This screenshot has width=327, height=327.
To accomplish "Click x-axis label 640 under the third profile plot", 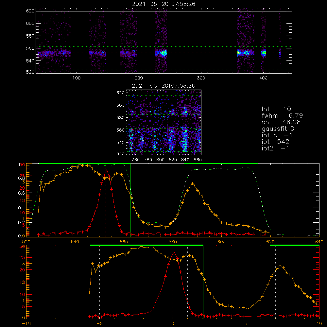I will tap(319, 242).
